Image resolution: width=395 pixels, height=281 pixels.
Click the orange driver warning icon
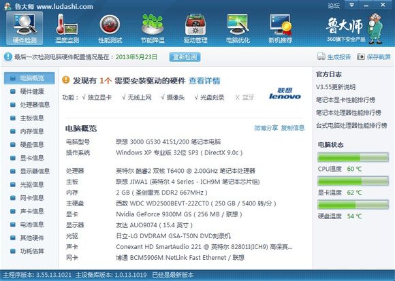tap(66, 80)
